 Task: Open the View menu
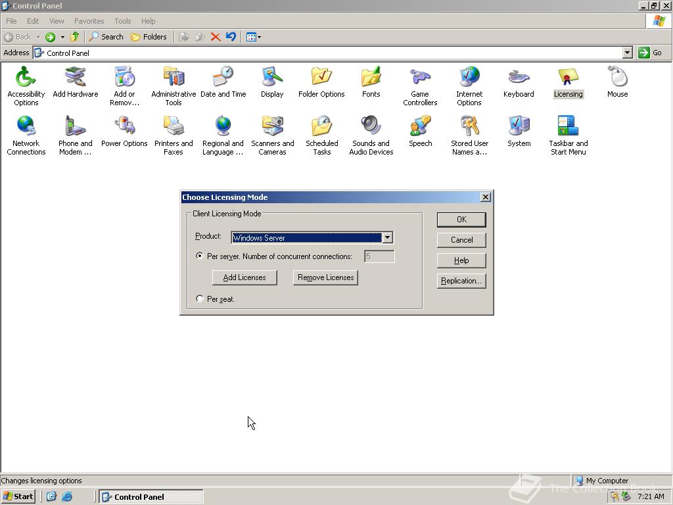click(57, 21)
